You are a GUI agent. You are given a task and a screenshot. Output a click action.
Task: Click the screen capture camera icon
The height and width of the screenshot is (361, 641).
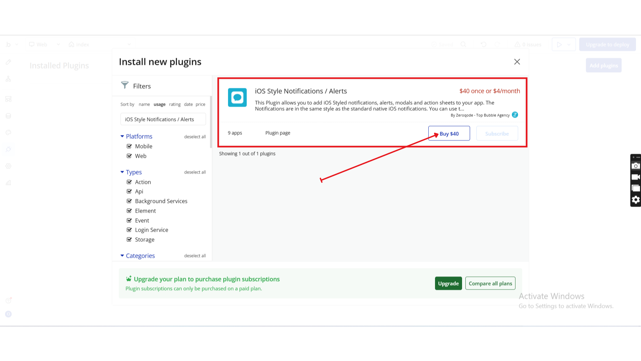[636, 166]
